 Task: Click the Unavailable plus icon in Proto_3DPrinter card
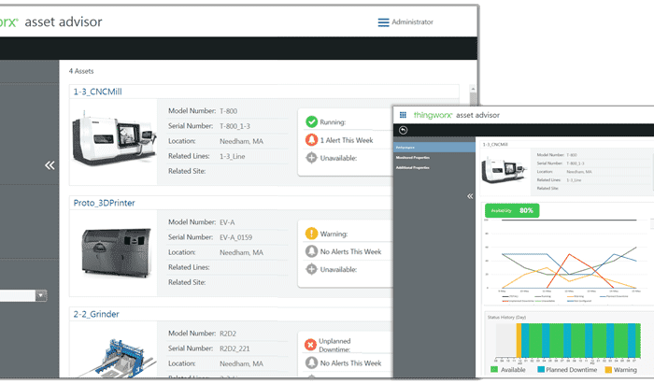click(x=311, y=269)
